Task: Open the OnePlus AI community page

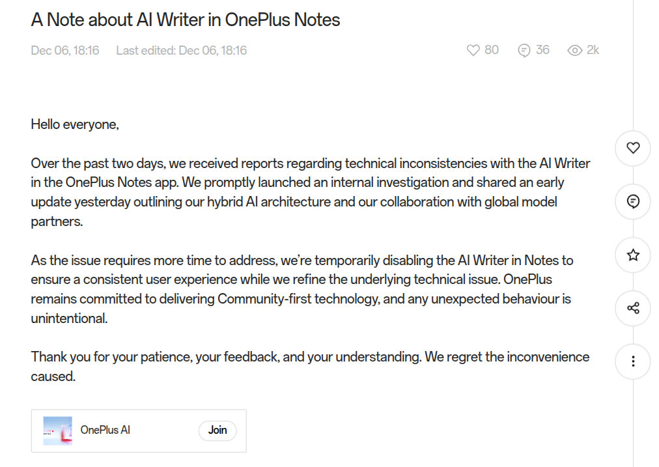Action: tap(107, 430)
